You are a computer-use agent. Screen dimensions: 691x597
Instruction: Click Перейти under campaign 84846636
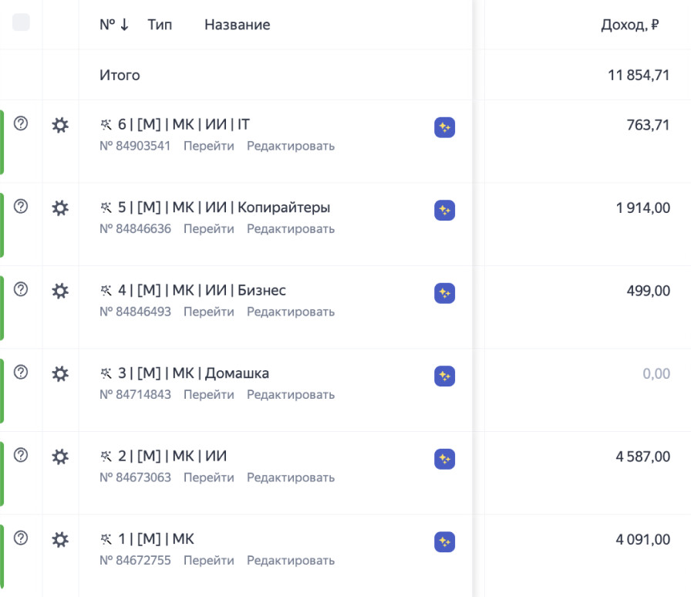click(208, 229)
